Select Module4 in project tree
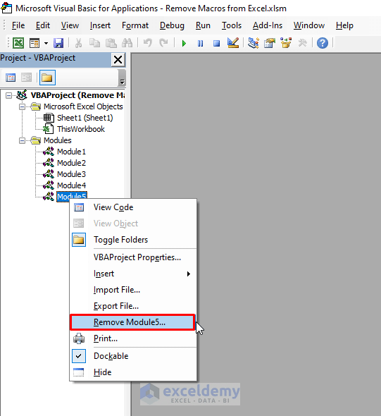 (72, 185)
